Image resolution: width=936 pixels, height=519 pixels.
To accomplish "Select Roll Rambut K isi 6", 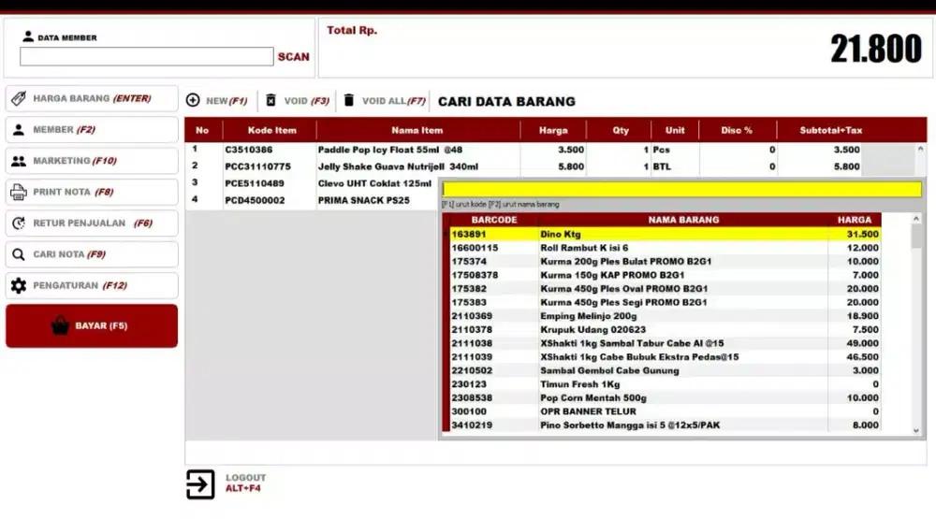I will (665, 248).
